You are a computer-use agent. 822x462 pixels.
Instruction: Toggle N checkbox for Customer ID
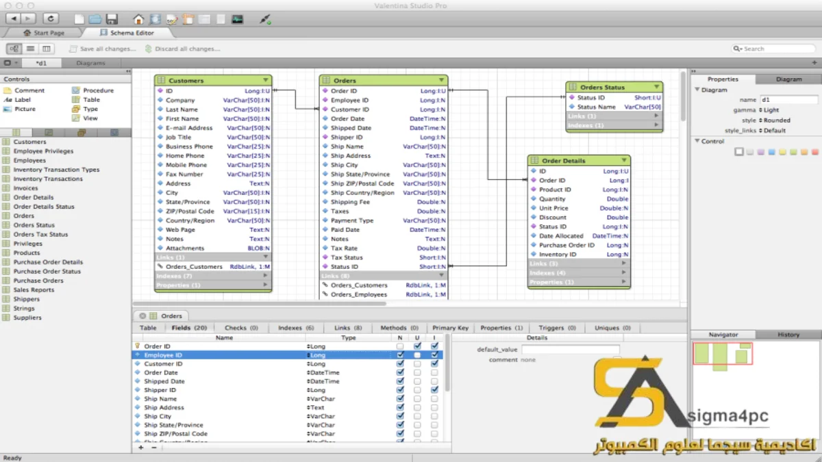click(x=400, y=364)
